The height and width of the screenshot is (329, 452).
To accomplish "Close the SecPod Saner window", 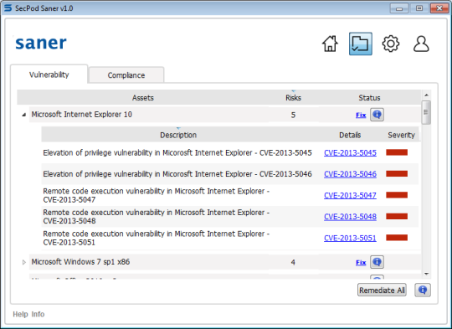I will (x=439, y=8).
